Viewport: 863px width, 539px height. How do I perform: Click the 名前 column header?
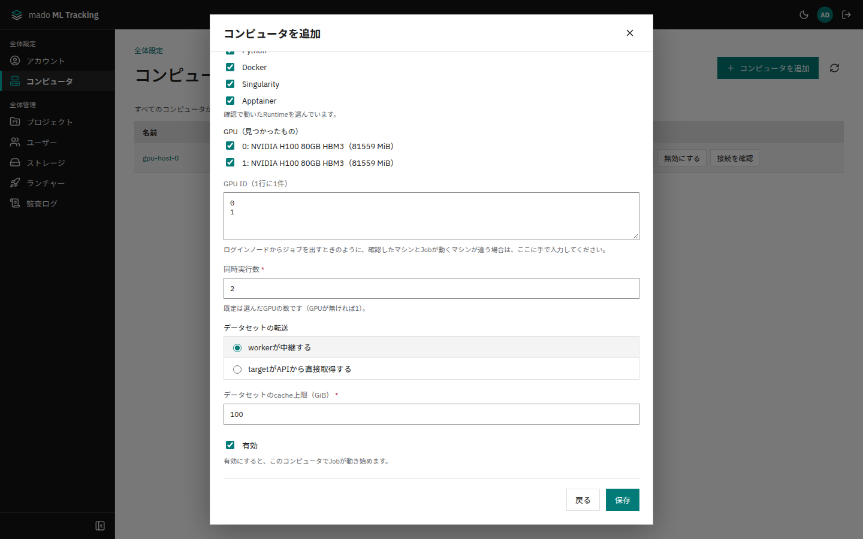(150, 133)
